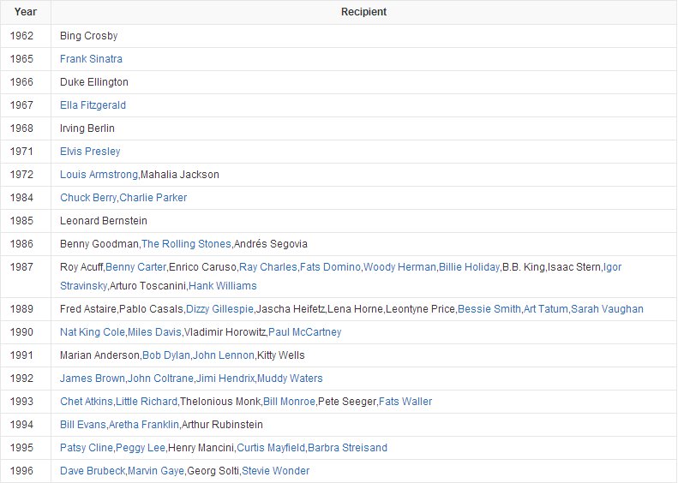Screen dimensions: 678x483
Task: Open the Charlie Parker link
Action: pos(153,198)
